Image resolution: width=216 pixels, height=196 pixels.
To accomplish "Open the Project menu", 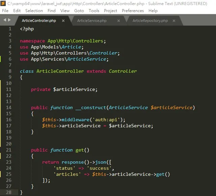I will (110, 11).
